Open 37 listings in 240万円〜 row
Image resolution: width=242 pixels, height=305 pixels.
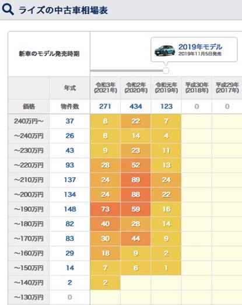(x=69, y=121)
